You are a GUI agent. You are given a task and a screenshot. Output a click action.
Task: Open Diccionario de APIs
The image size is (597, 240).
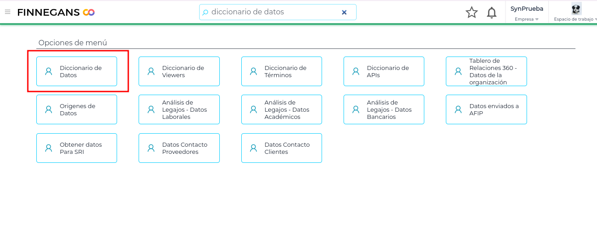[383, 71]
